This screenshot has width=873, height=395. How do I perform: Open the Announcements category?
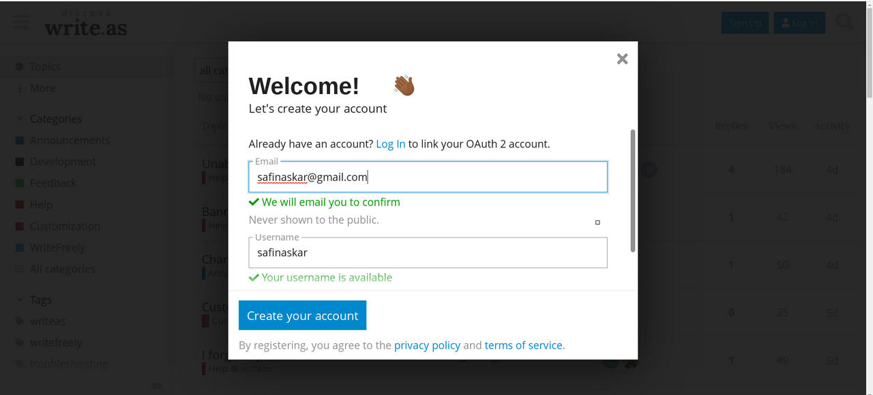click(70, 141)
